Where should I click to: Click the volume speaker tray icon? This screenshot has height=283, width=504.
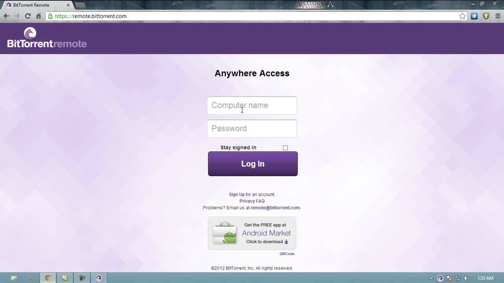pos(467,278)
